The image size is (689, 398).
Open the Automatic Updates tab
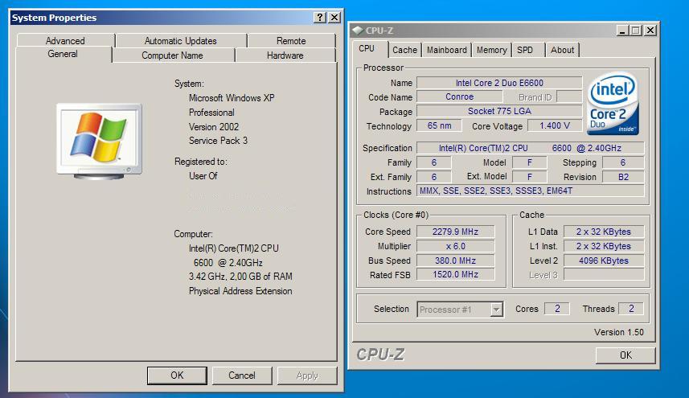(181, 41)
